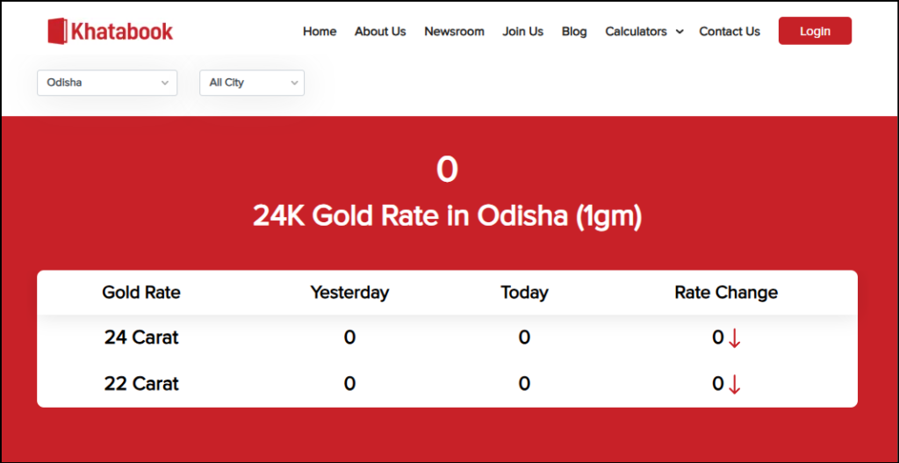The width and height of the screenshot is (899, 463).
Task: Expand the Calculators menu
Action: coord(636,32)
